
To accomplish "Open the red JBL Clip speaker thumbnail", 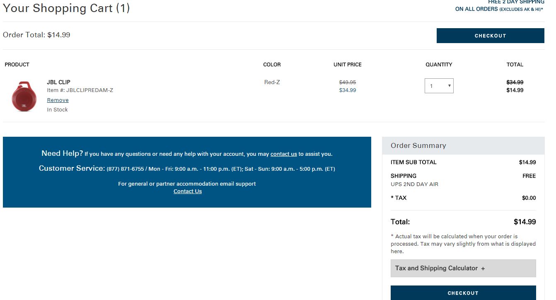I will (24, 97).
